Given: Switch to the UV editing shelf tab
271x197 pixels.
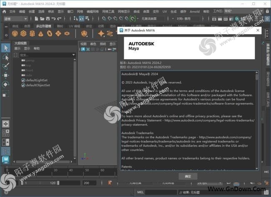Looking at the screenshot, I should tap(74, 26).
